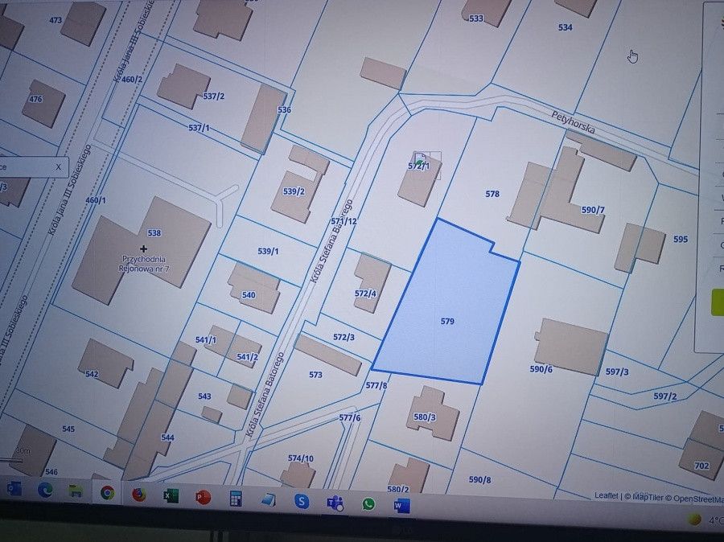Click parcel label 572/3
The height and width of the screenshot is (542, 724).
coord(343,338)
